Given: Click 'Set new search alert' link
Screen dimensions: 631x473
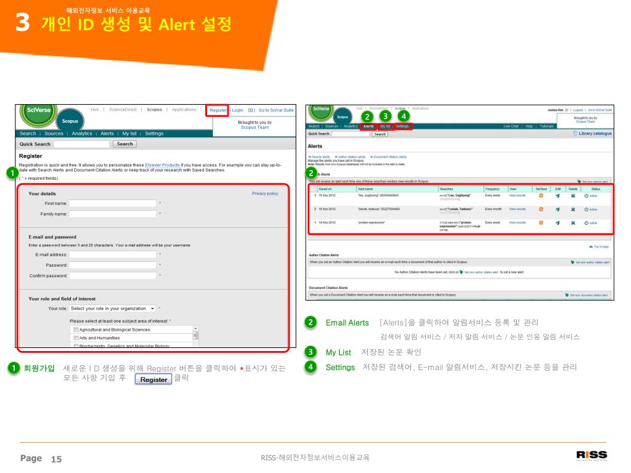Looking at the screenshot, I should point(593,182).
